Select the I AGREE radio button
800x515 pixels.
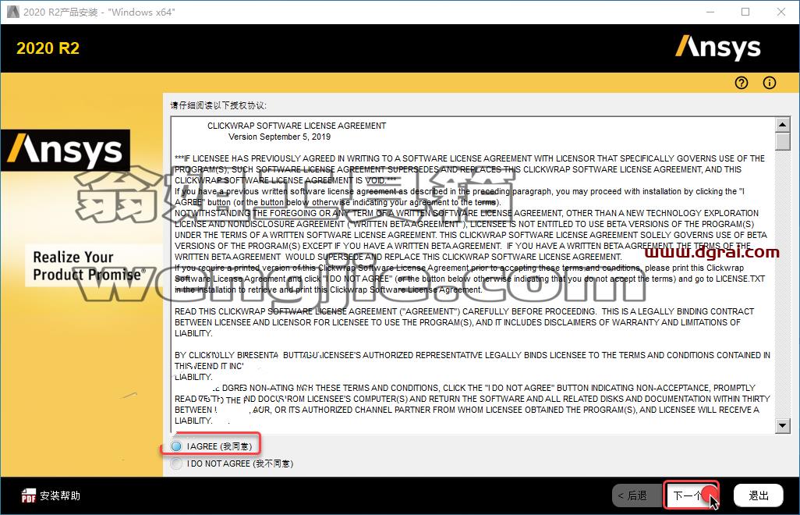click(176, 446)
